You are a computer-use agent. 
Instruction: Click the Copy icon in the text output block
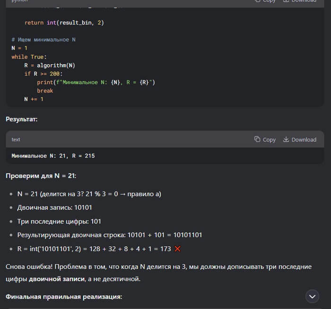point(257,139)
